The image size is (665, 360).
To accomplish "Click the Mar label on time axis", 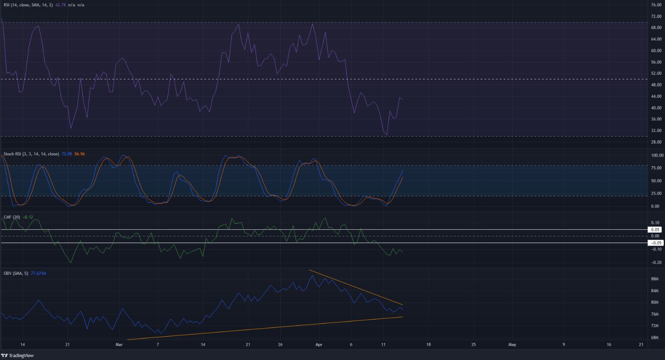I will 119,345.
